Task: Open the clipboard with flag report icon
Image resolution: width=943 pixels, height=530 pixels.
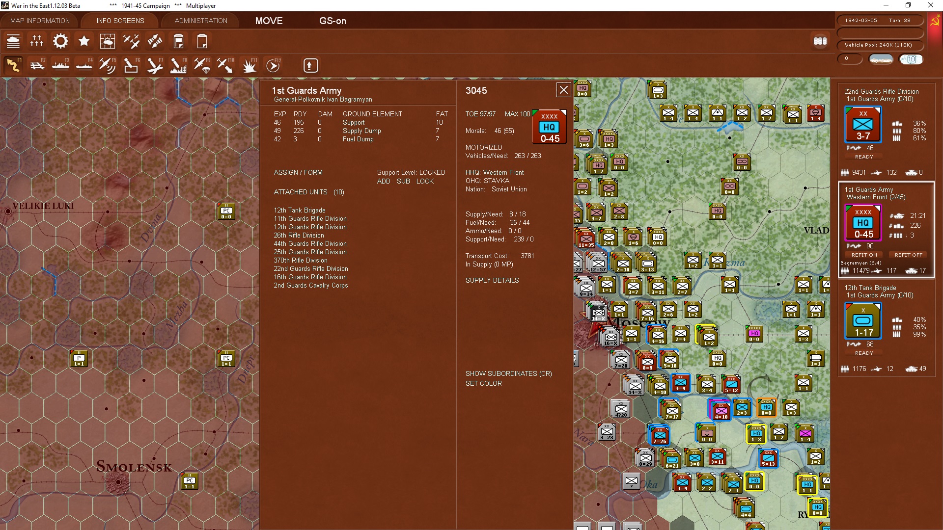Action: click(178, 41)
